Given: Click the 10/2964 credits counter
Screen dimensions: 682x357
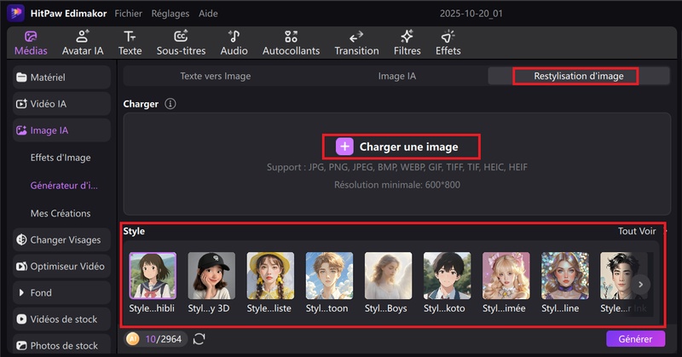Looking at the screenshot, I should (x=163, y=339).
